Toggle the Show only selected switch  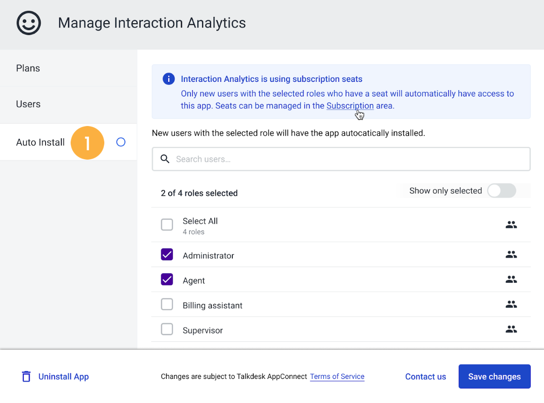tap(501, 191)
